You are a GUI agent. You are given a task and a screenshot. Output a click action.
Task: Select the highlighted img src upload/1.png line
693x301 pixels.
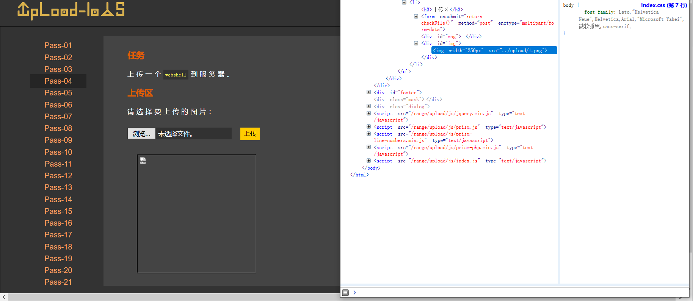[494, 50]
